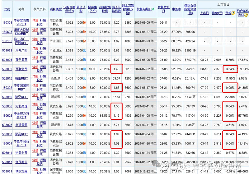Open 河北高速 name link
The height and width of the screenshot is (174, 249).
[x=21, y=106]
